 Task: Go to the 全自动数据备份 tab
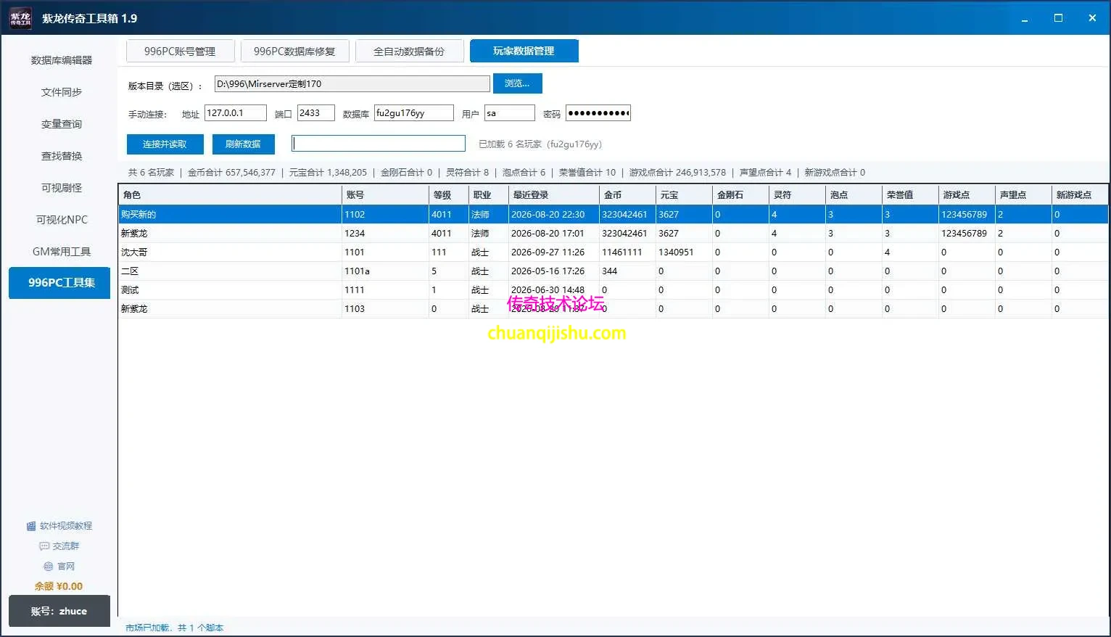coord(409,51)
